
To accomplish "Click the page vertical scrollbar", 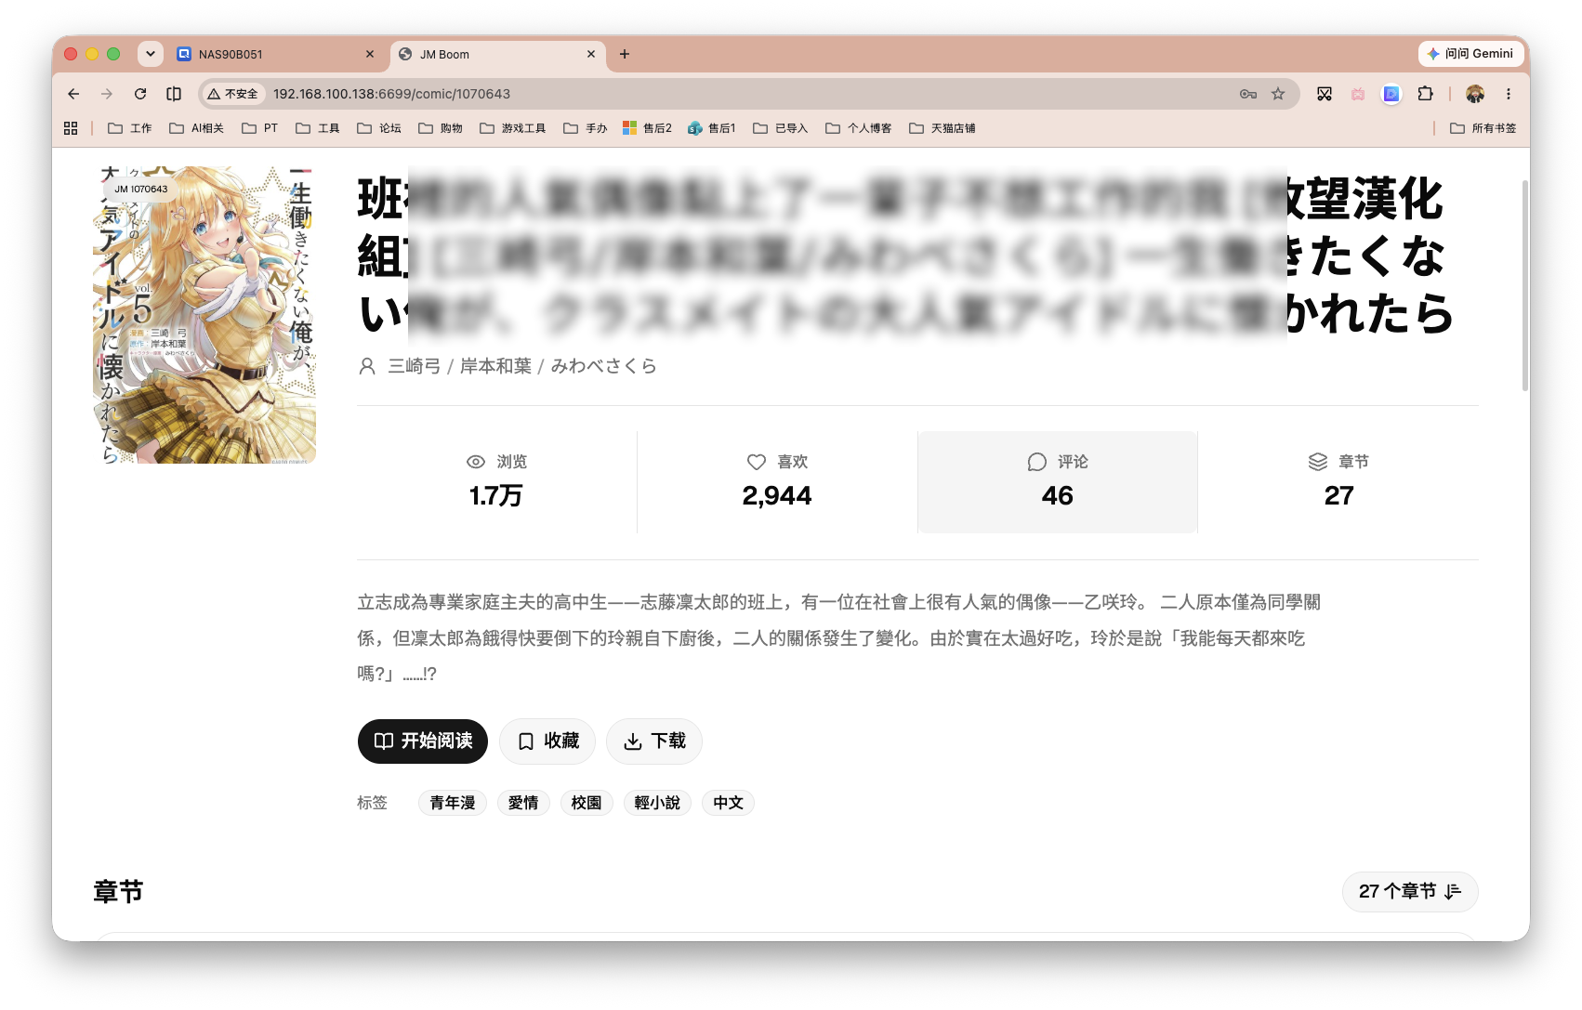I will click(x=1524, y=285).
